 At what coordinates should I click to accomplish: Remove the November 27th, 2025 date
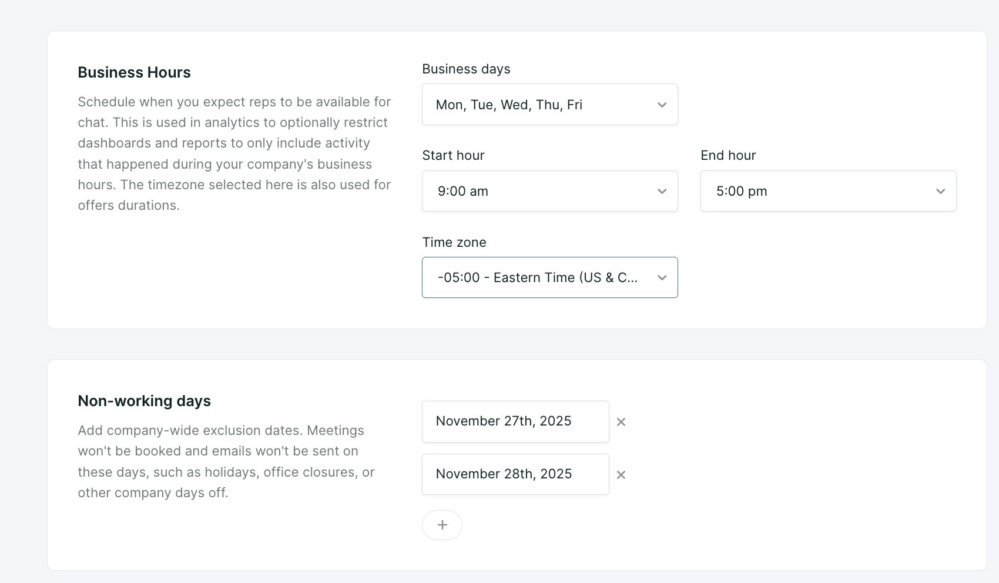click(x=621, y=422)
